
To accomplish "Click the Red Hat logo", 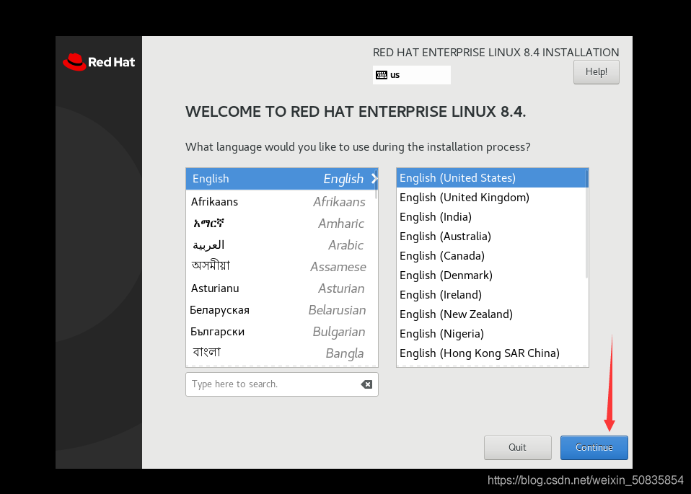I will (x=99, y=62).
